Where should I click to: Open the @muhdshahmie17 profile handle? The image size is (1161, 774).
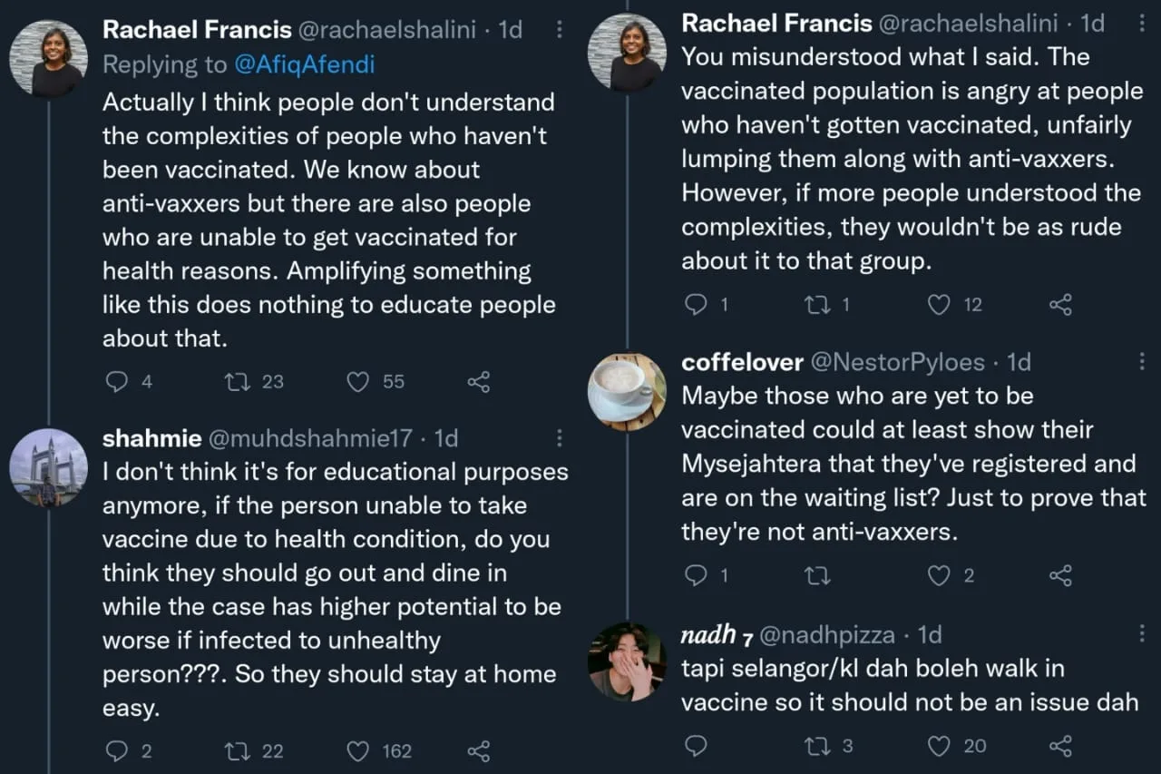[x=311, y=438]
